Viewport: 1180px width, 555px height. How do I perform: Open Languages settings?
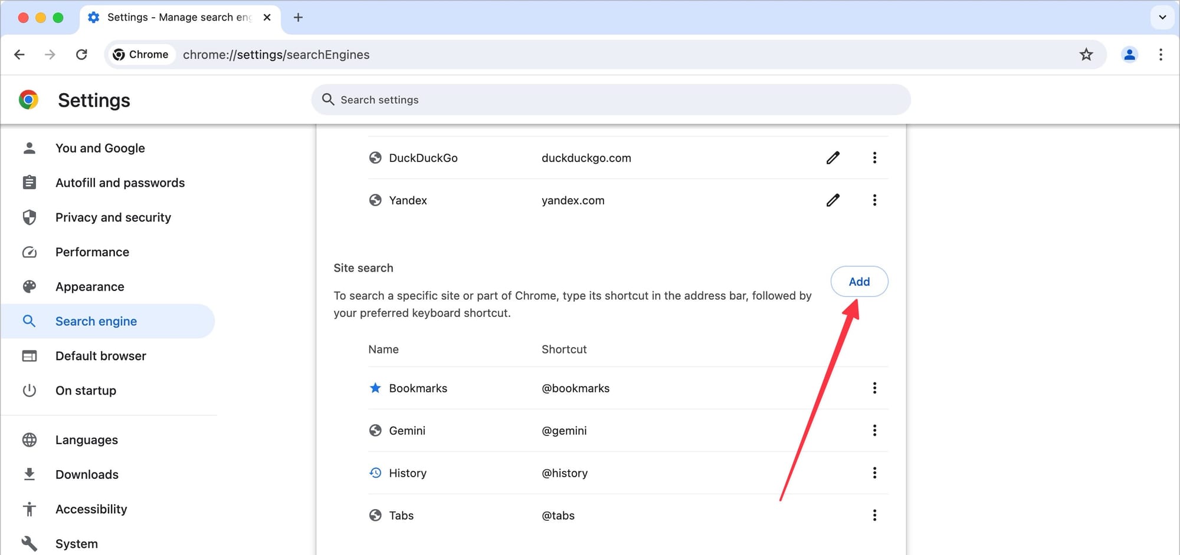click(x=108, y=440)
